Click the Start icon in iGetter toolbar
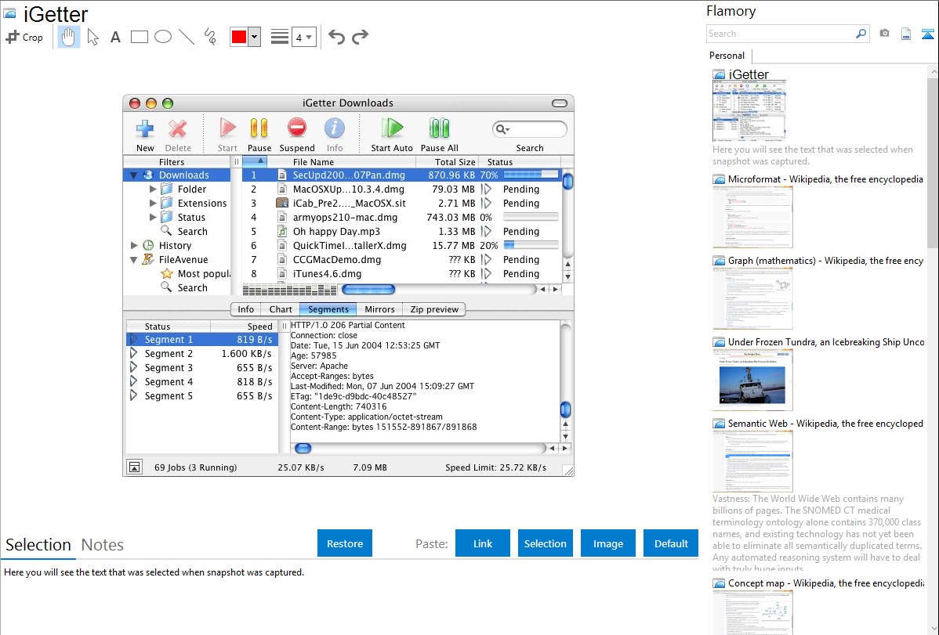Image resolution: width=939 pixels, height=635 pixels. [227, 128]
